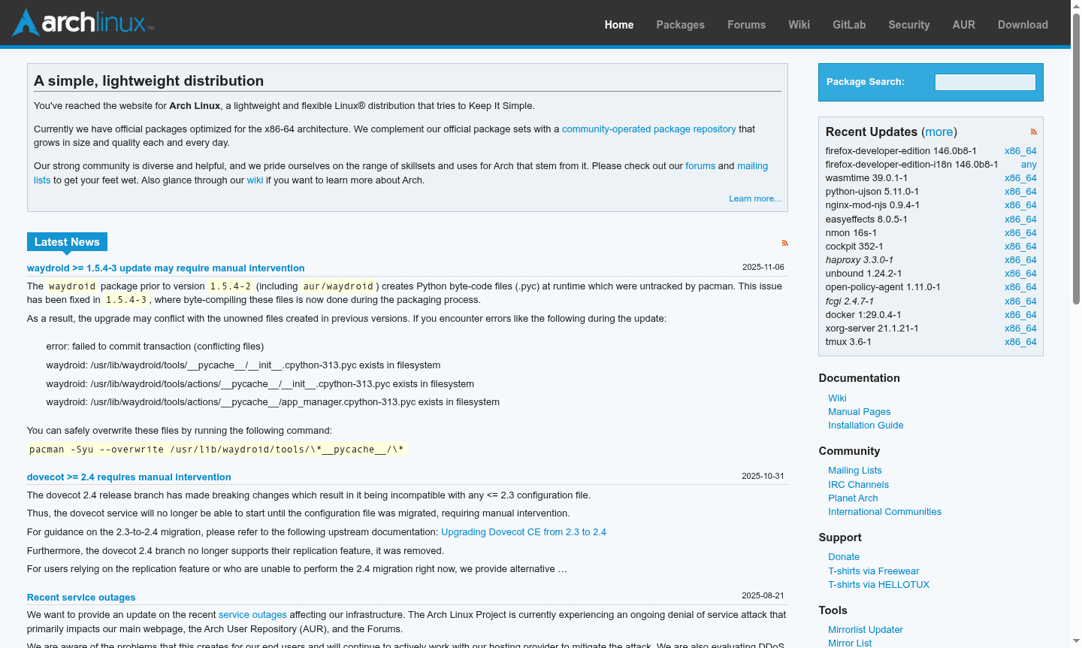This screenshot has width=1082, height=648.
Task: Click the Donate link under Support
Action: click(843, 556)
